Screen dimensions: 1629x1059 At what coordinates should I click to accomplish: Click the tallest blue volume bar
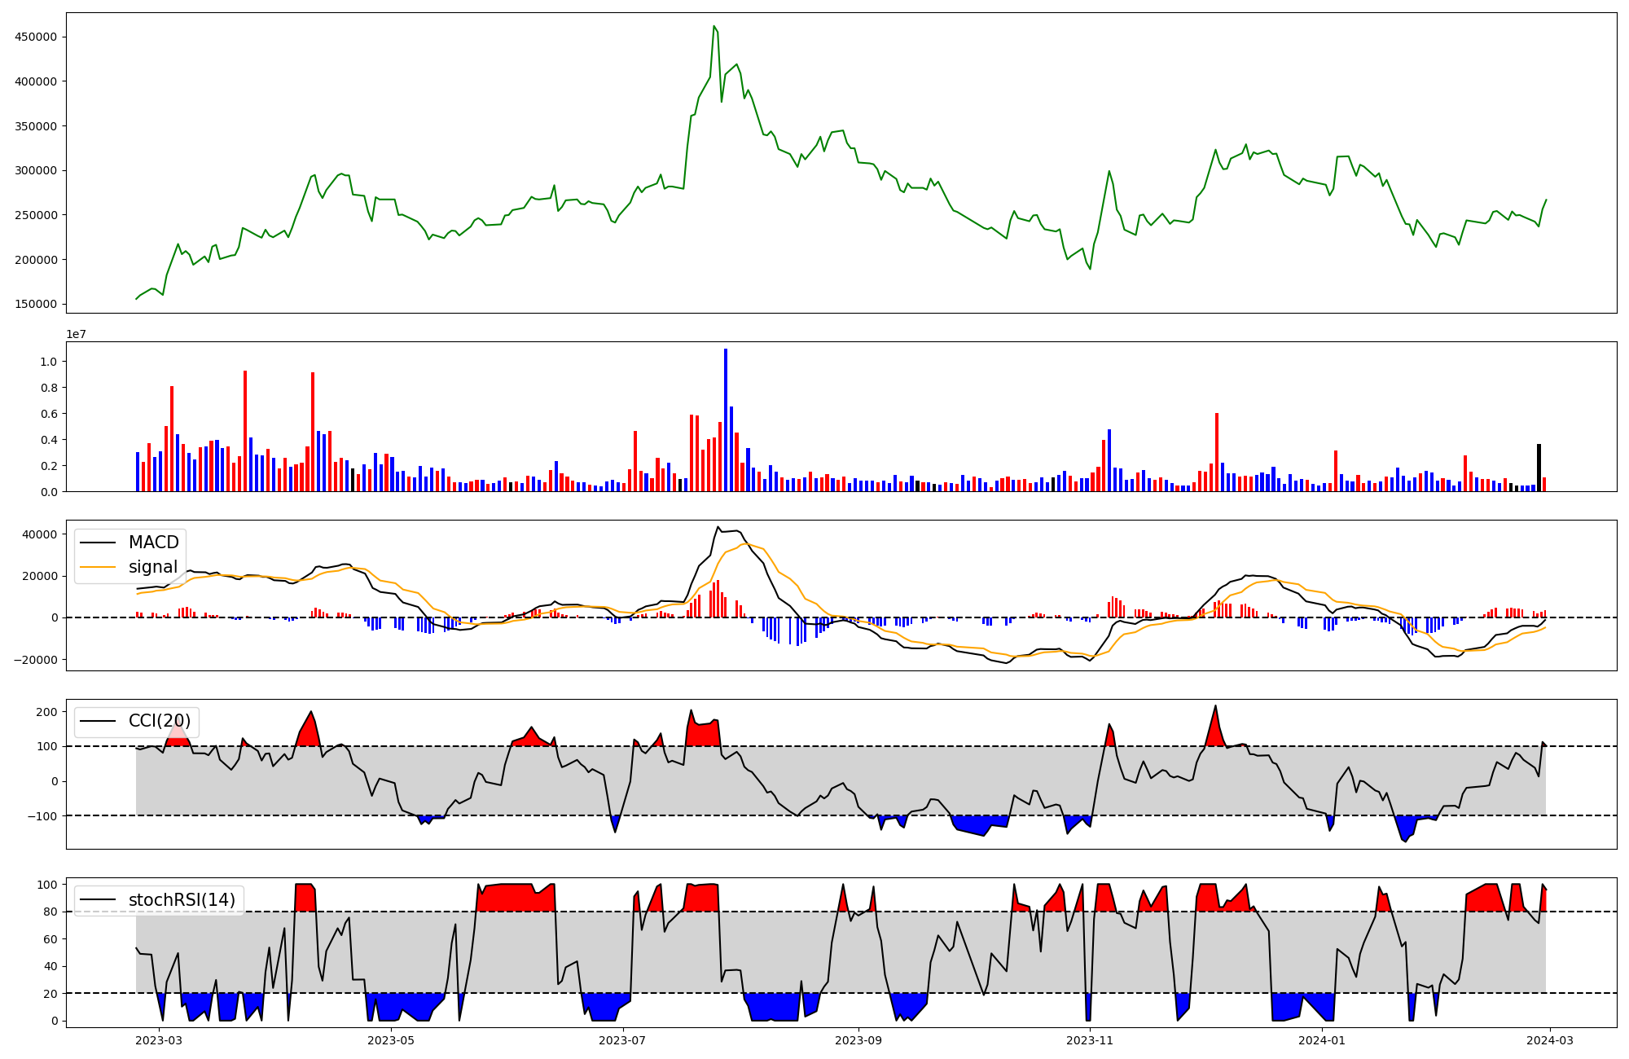coord(726,420)
